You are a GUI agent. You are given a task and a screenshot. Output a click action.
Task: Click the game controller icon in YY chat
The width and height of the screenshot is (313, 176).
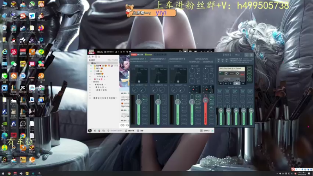[x=122, y=125]
